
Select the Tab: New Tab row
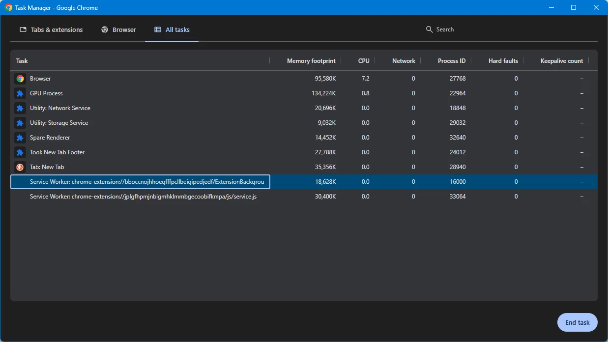click(304, 167)
